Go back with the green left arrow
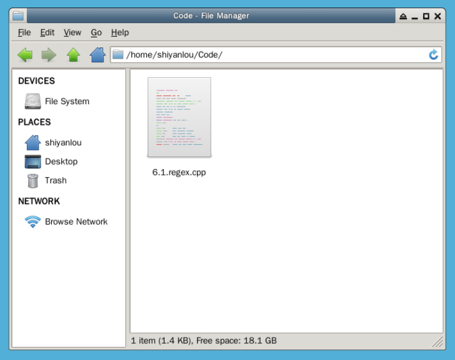 pos(25,55)
